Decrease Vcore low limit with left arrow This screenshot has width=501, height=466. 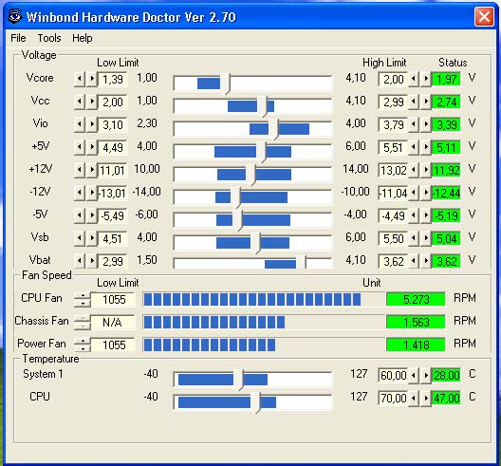click(x=80, y=79)
